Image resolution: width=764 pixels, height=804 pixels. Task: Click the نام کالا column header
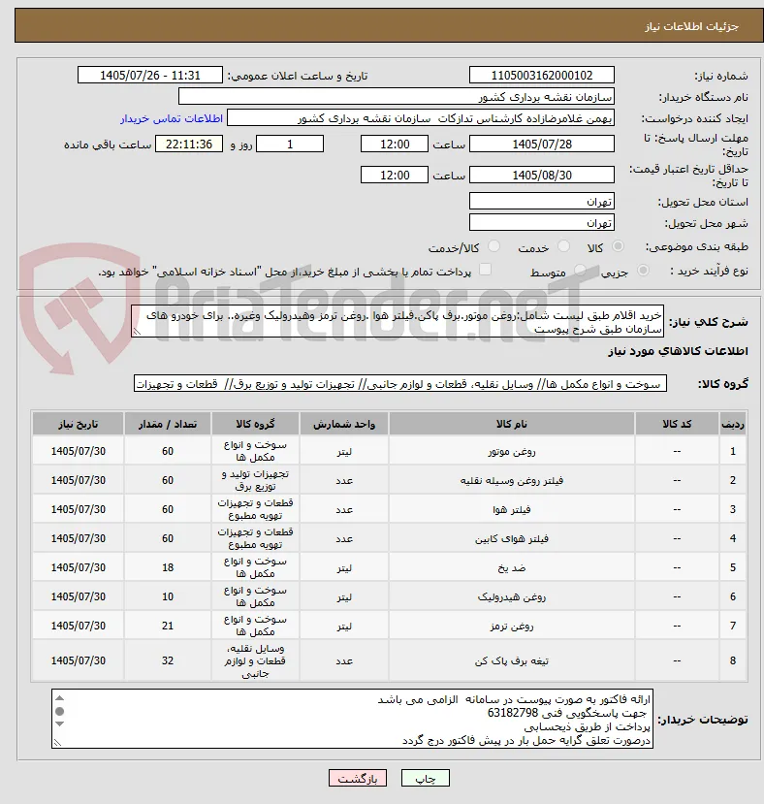(512, 424)
